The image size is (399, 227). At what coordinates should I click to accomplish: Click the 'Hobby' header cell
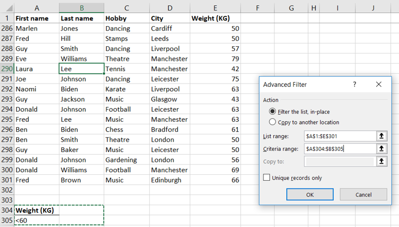pyautogui.click(x=126, y=18)
